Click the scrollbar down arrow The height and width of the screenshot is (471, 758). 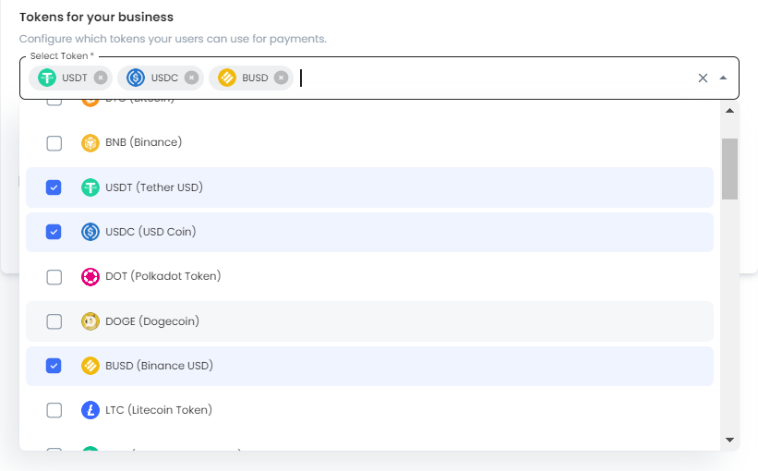tap(730, 440)
